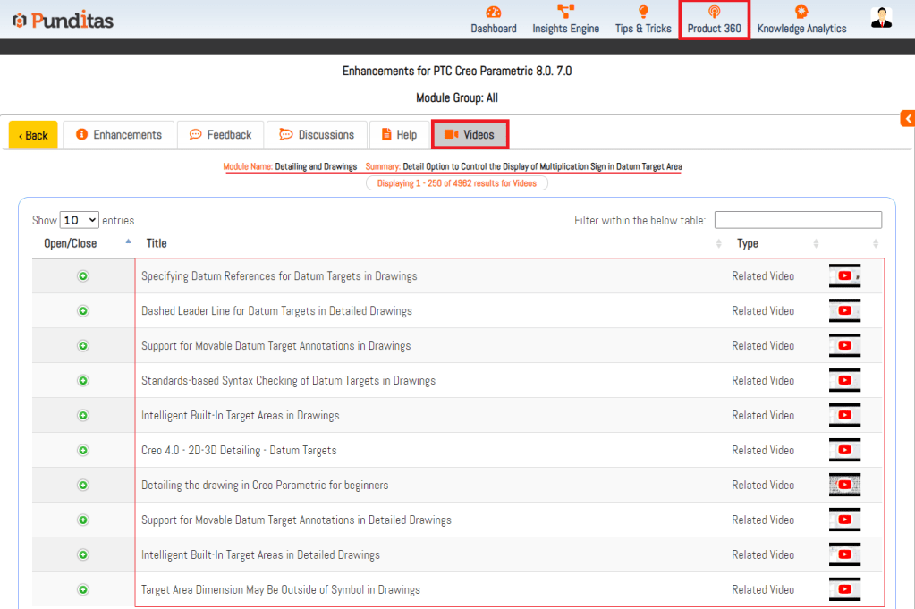915x609 pixels.
Task: Open the Dashboard gauge icon
Action: 493,12
